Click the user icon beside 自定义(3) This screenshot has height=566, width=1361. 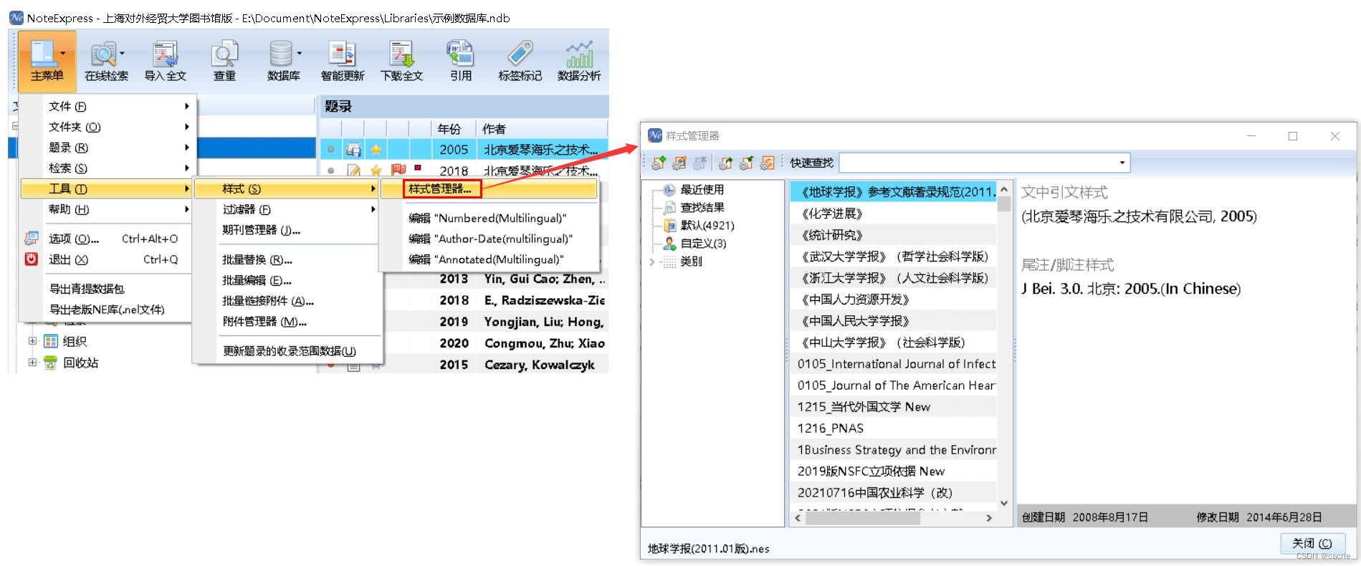(x=669, y=244)
